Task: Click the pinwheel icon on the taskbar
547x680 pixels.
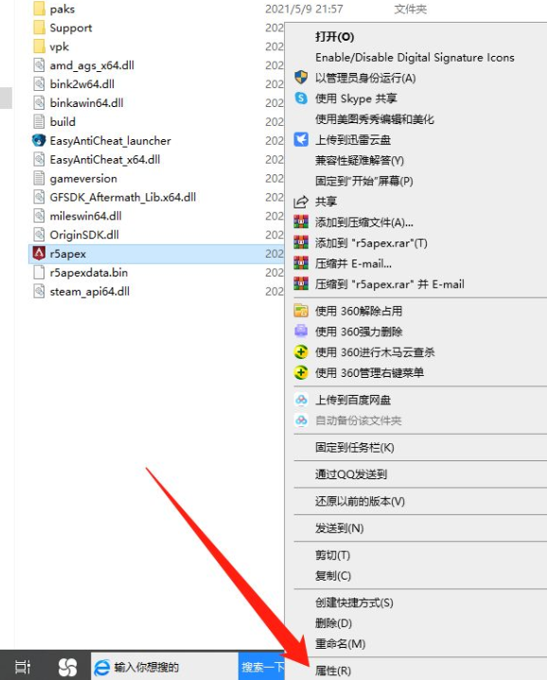Action: click(x=67, y=667)
